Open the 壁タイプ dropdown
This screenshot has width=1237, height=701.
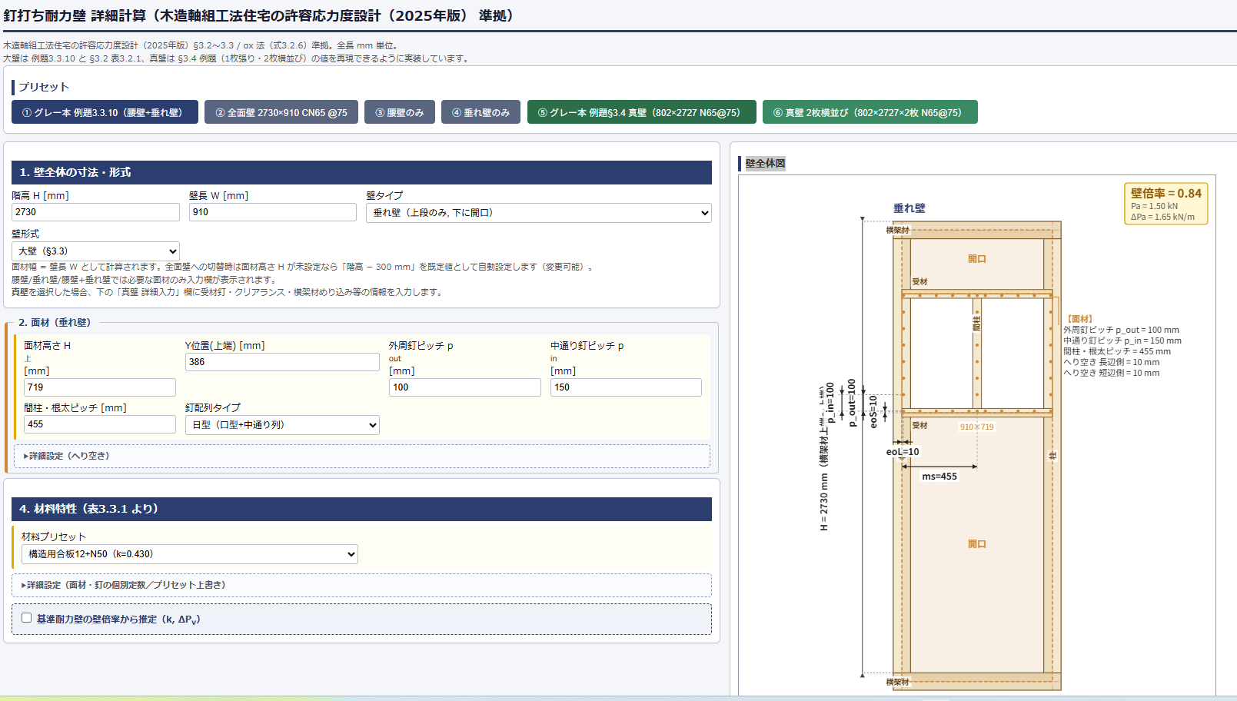[x=538, y=213]
